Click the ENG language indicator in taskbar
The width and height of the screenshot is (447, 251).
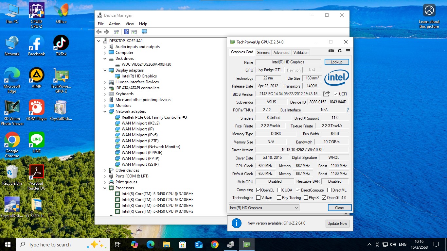pos(402,244)
